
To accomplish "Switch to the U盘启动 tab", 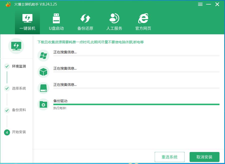I will pyautogui.click(x=56, y=22).
